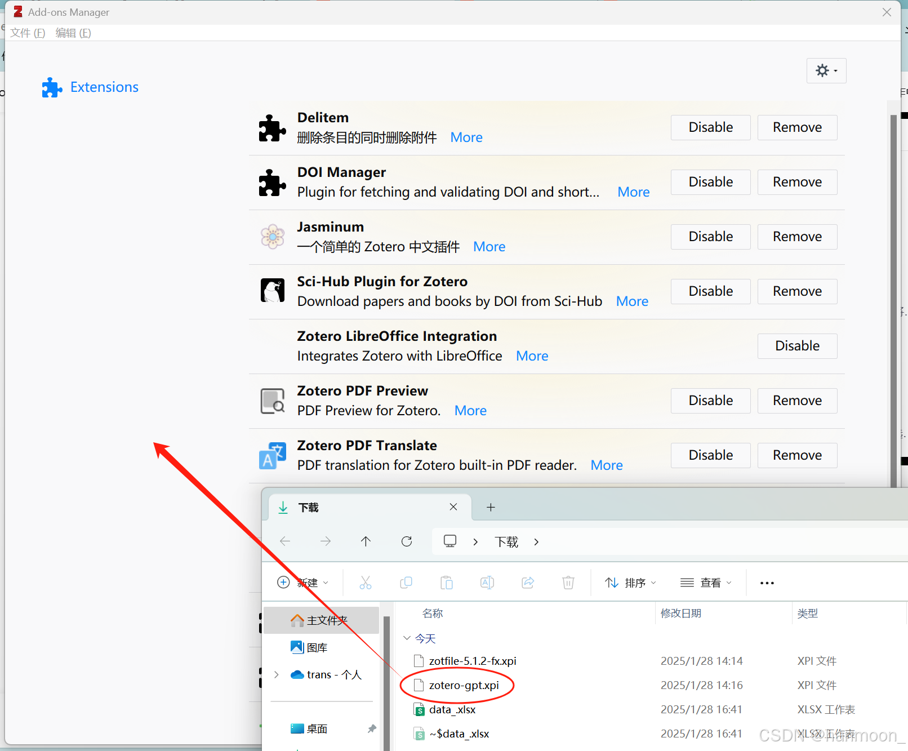Go up one folder level in Explorer
This screenshot has height=751, width=908.
366,541
